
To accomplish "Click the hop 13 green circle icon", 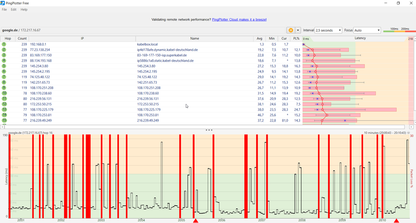I will (x=4, y=109).
